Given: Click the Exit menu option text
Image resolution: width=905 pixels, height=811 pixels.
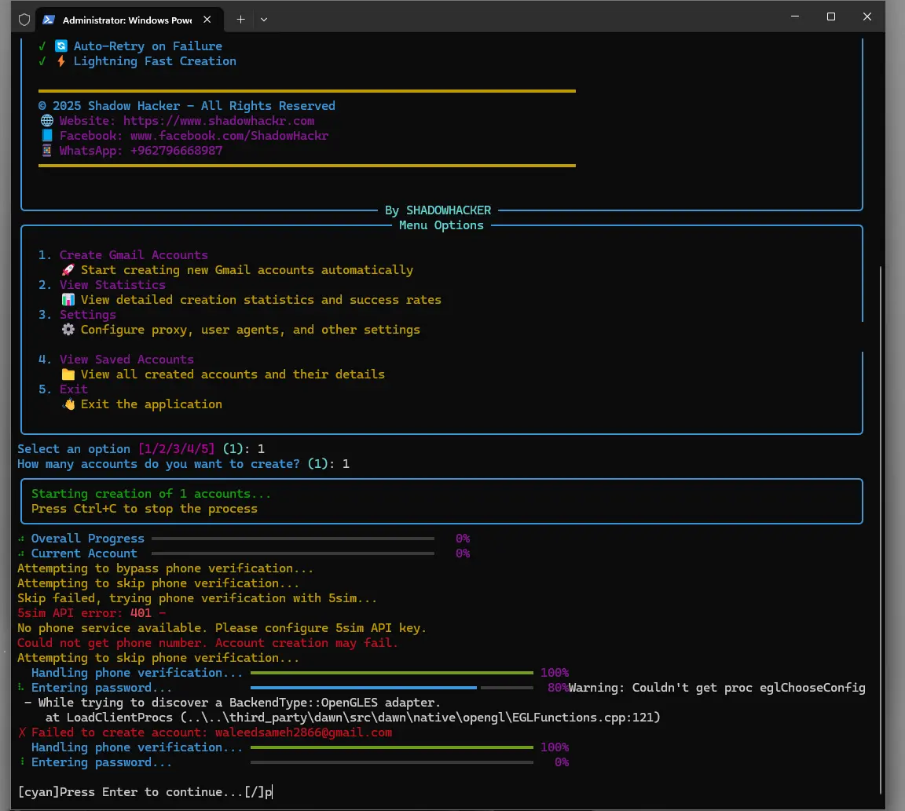Looking at the screenshot, I should (73, 389).
